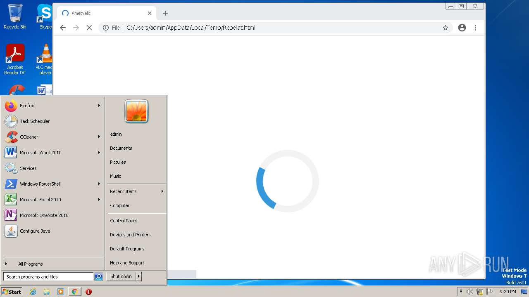
Task: Click the search magnifier button
Action: (98, 277)
